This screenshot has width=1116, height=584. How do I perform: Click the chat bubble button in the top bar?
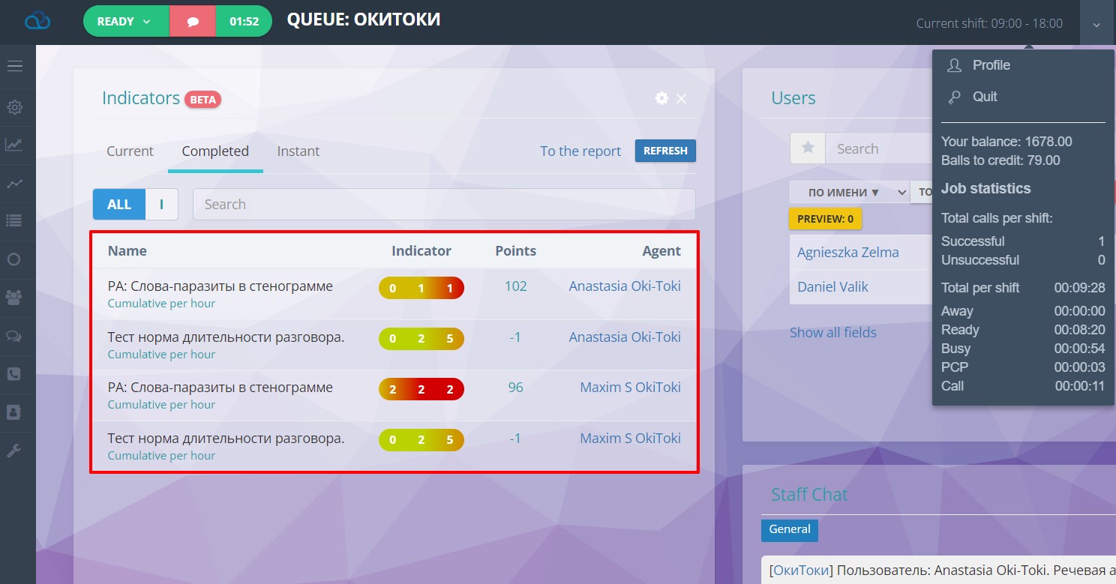pyautogui.click(x=193, y=22)
